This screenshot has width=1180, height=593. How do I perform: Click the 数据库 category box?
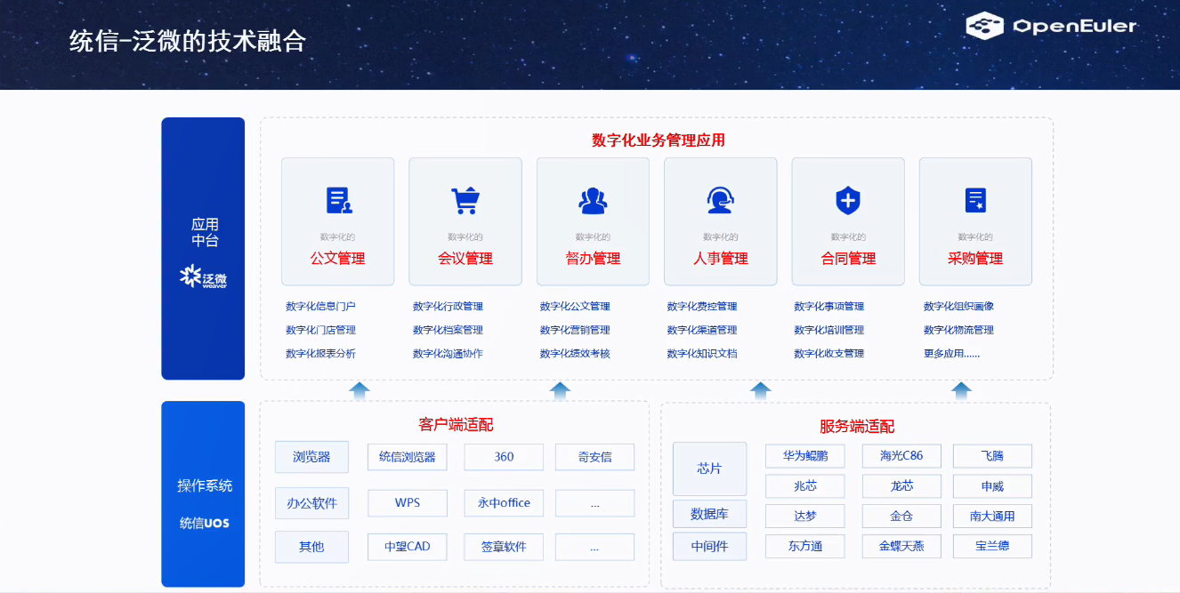click(x=709, y=514)
